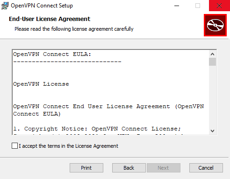Click the 'I accept the terms' label text

pos(69,146)
